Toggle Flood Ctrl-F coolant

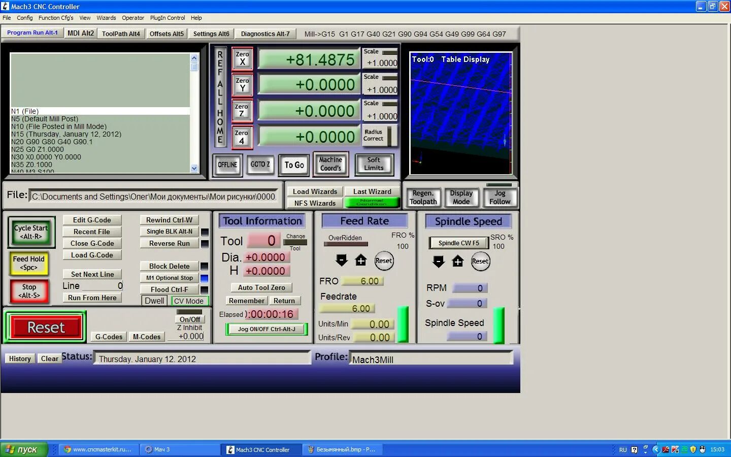(x=169, y=289)
